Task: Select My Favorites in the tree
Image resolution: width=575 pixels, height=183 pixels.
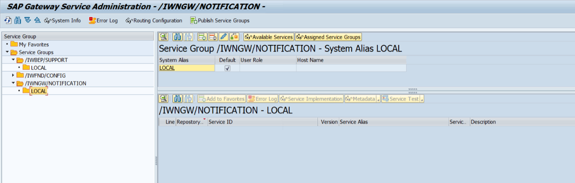Action: tap(34, 44)
